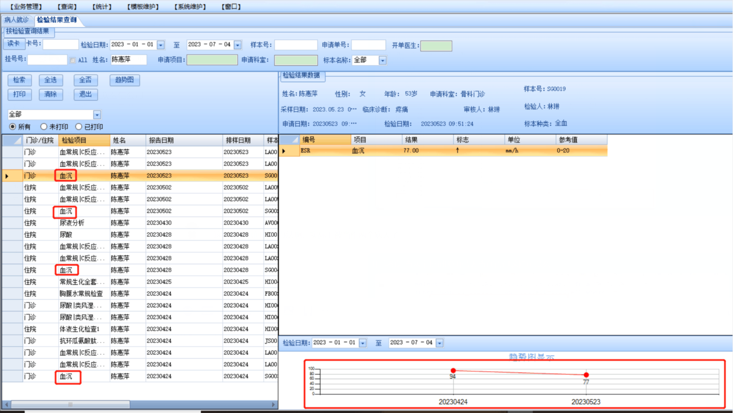Click the 全选 select-all button

(x=51, y=80)
